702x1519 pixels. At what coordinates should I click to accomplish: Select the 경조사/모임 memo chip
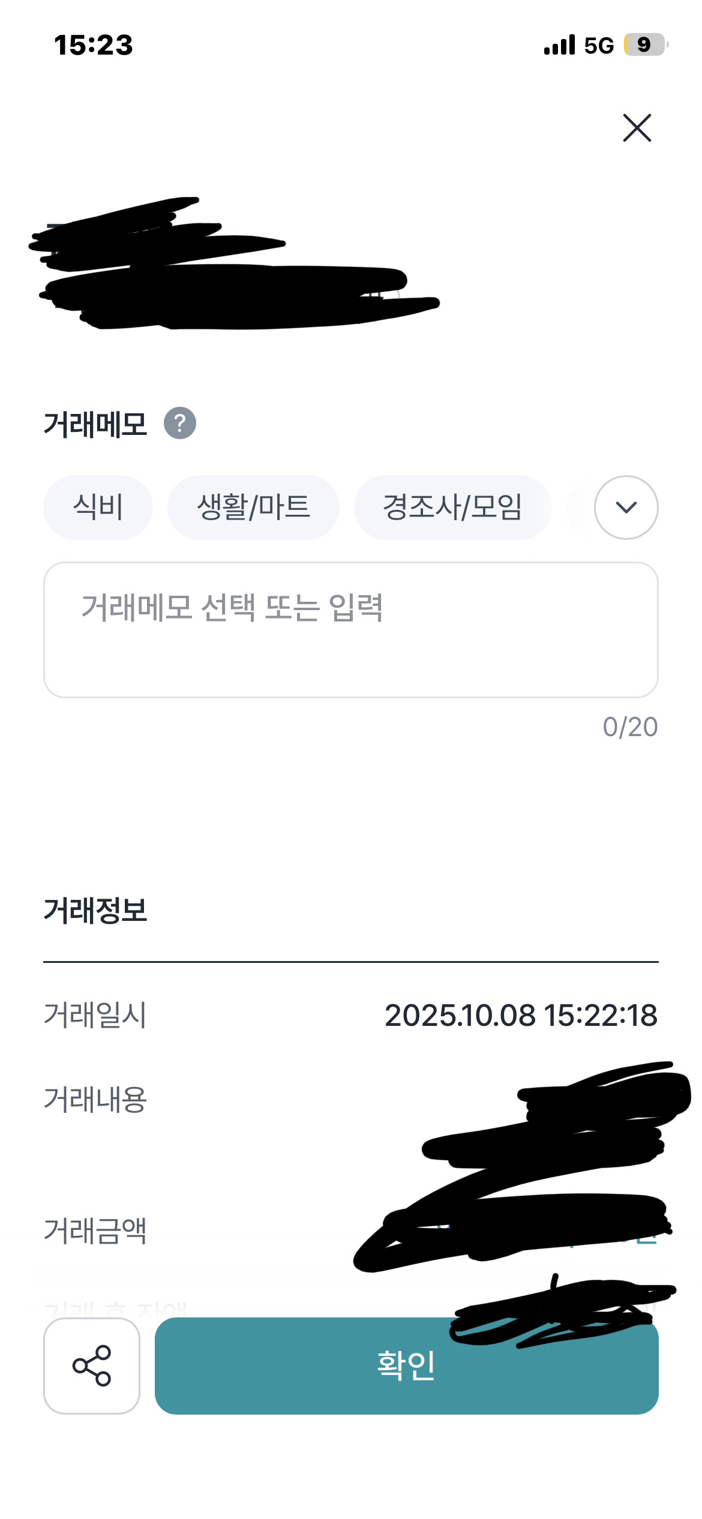pos(452,508)
